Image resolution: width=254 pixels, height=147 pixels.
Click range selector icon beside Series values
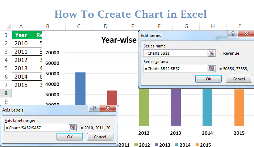click(211, 68)
